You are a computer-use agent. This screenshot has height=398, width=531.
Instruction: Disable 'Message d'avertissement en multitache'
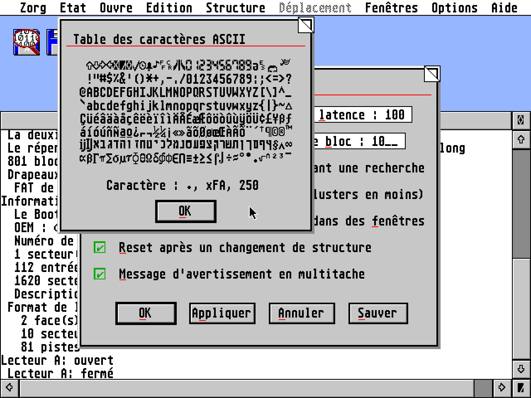100,274
